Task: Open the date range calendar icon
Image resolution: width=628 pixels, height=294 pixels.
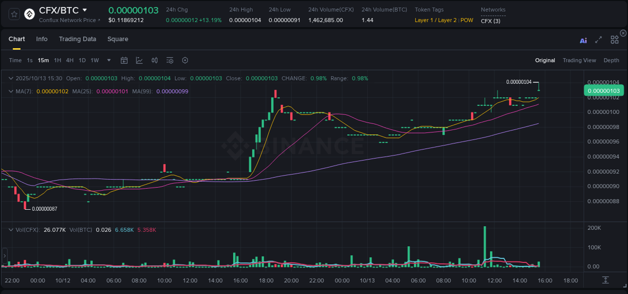Action: point(124,60)
